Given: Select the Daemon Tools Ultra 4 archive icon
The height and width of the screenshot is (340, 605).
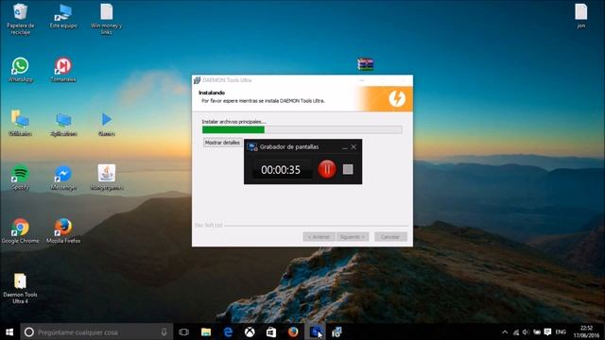Looking at the screenshot, I should (20, 288).
